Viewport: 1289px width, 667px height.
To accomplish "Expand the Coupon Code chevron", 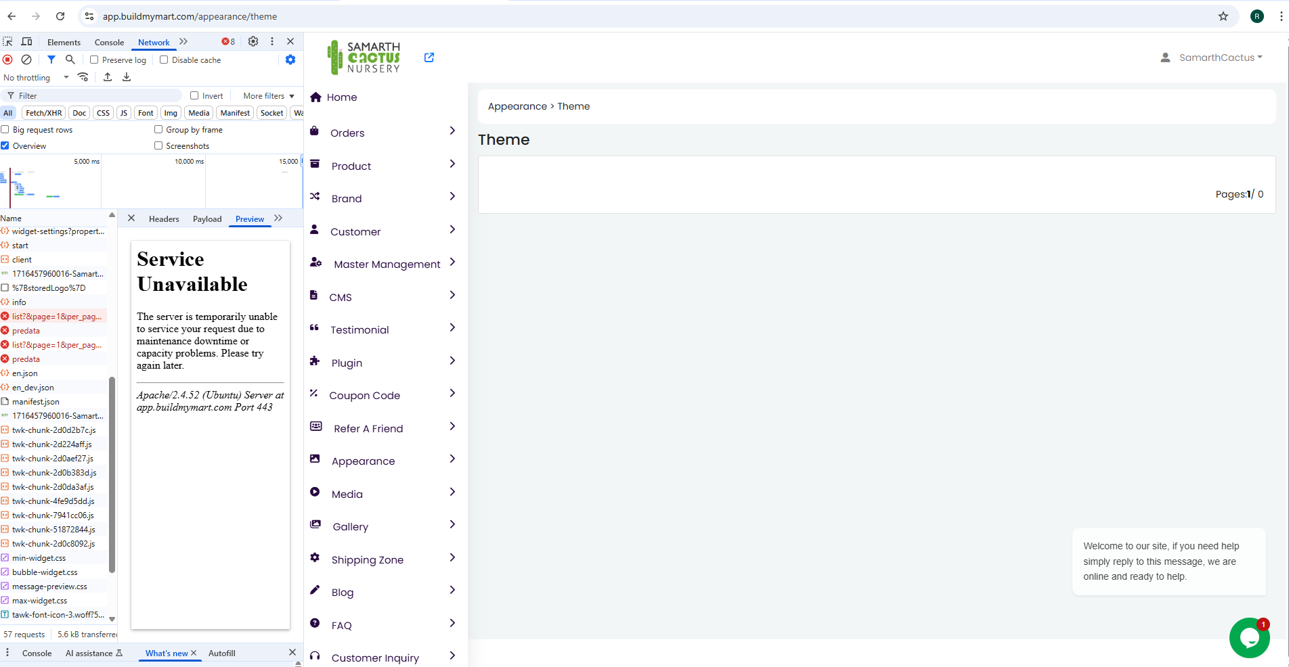I will [x=452, y=393].
